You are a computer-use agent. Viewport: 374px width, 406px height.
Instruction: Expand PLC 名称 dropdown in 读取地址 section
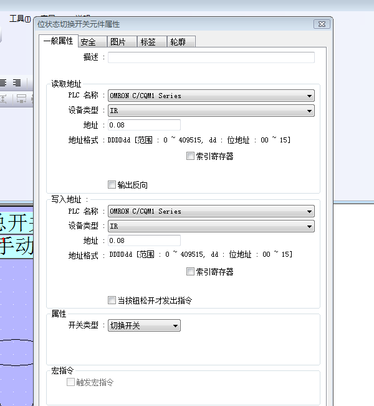coord(309,96)
